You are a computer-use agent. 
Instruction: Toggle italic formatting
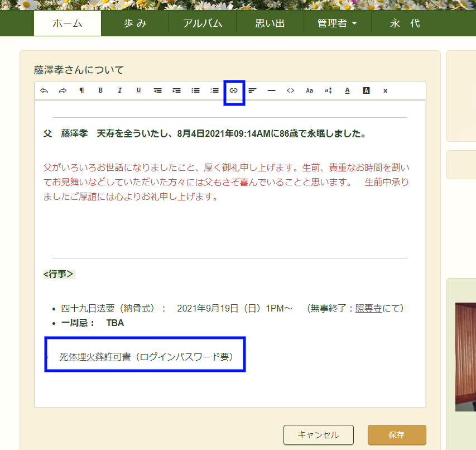point(119,90)
